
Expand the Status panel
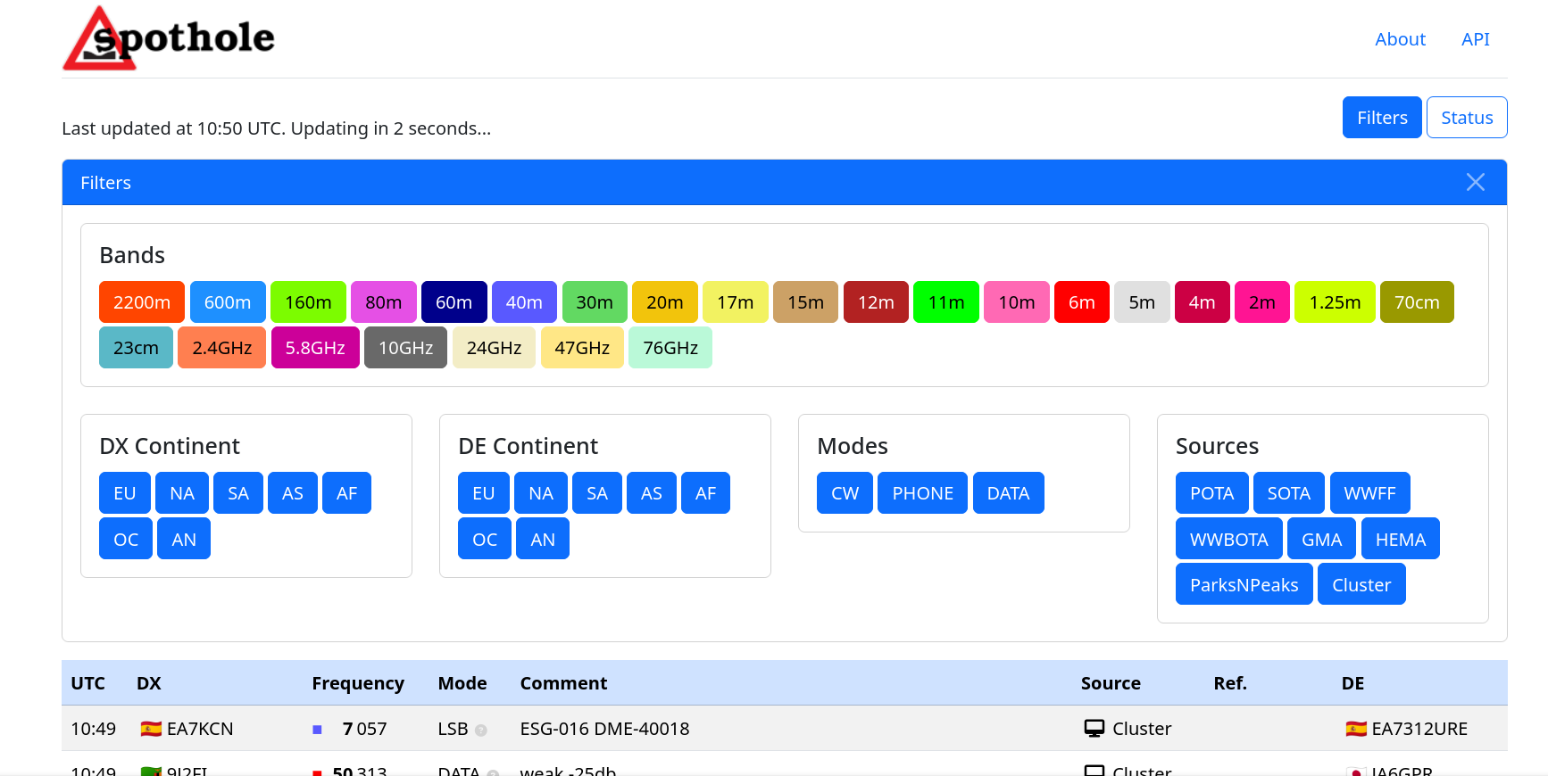click(x=1466, y=118)
